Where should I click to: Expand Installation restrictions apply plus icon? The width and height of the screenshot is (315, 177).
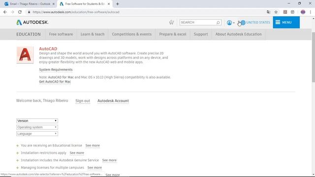point(18,153)
